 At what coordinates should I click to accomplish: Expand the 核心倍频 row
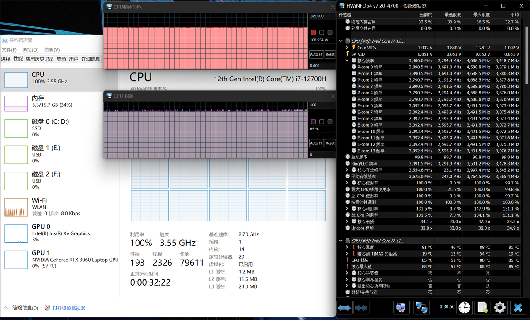tap(347, 222)
